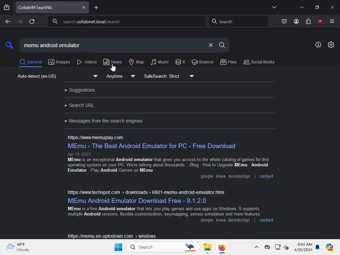Open the About info icon
Screen dimensions: 340x255
(318, 45)
